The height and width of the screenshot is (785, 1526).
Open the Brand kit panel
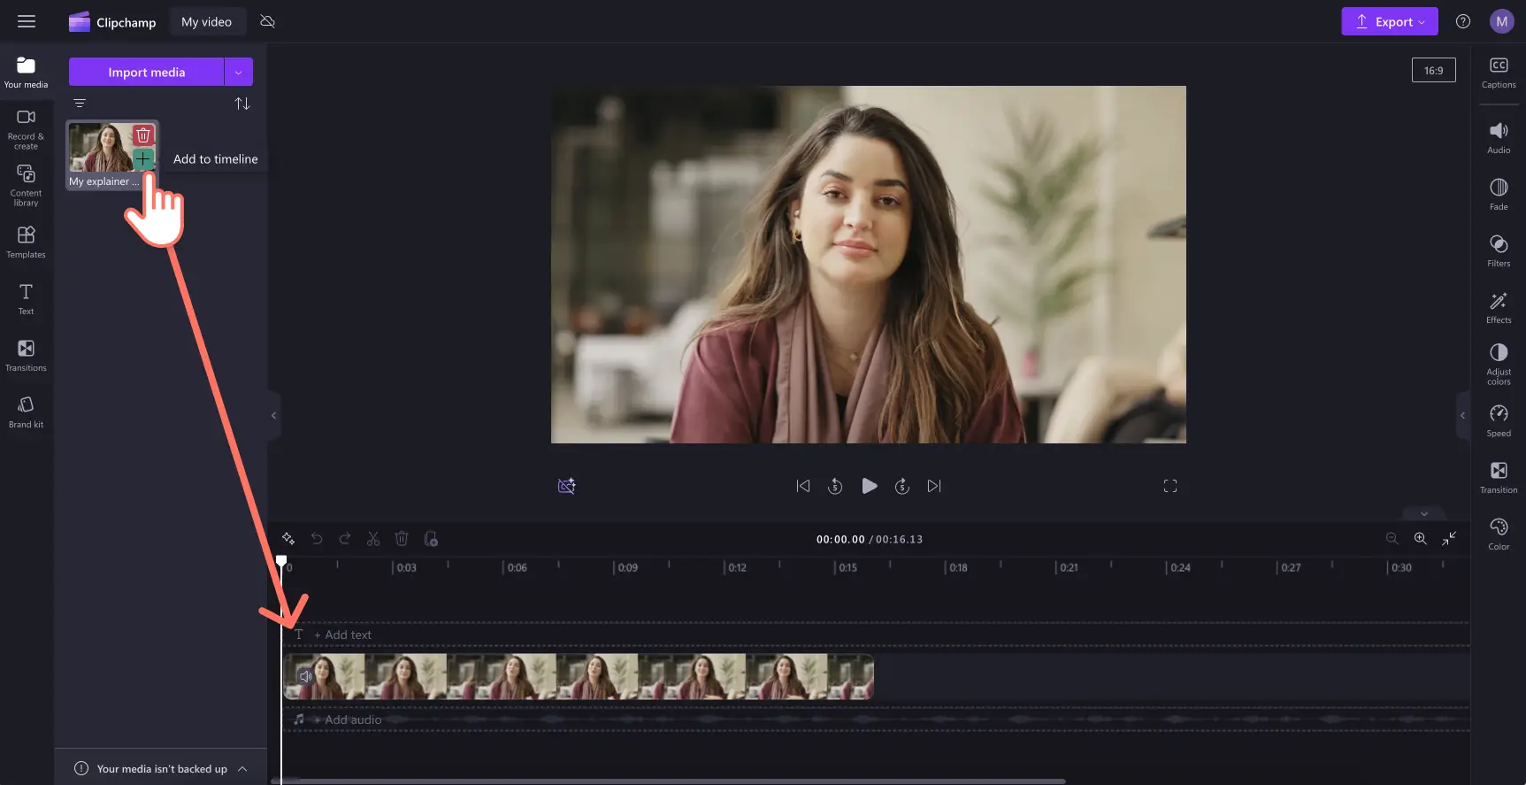26,412
